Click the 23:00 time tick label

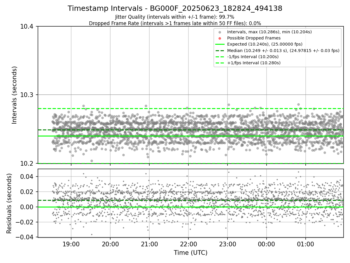[x=228, y=244]
